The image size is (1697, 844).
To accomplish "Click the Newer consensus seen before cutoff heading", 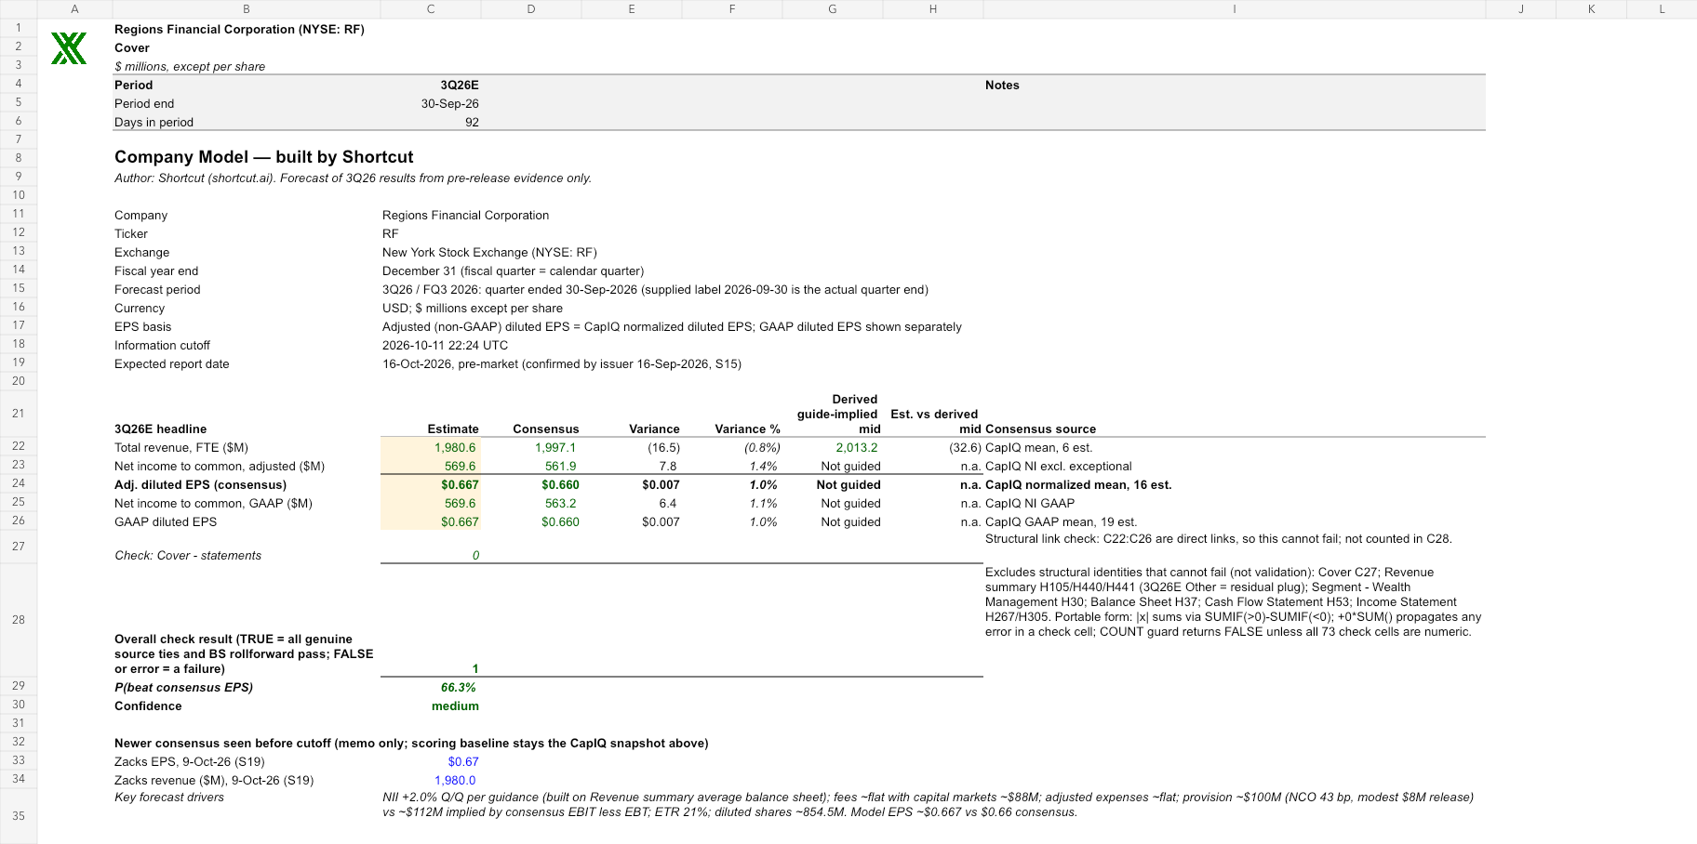I will [x=411, y=743].
